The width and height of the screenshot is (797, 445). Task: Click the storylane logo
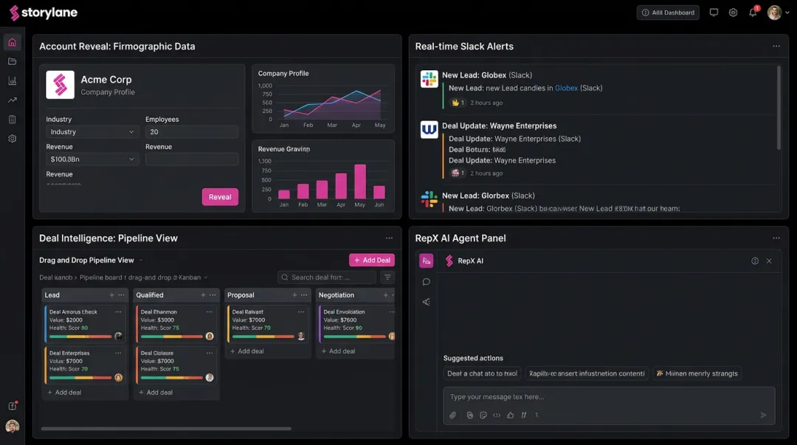[x=44, y=13]
